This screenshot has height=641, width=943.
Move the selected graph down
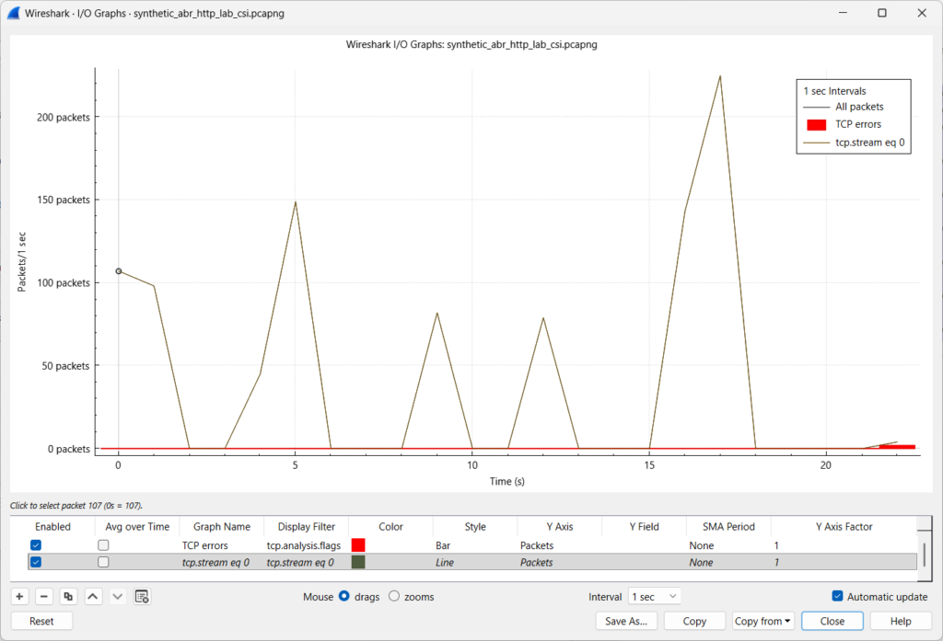[117, 596]
